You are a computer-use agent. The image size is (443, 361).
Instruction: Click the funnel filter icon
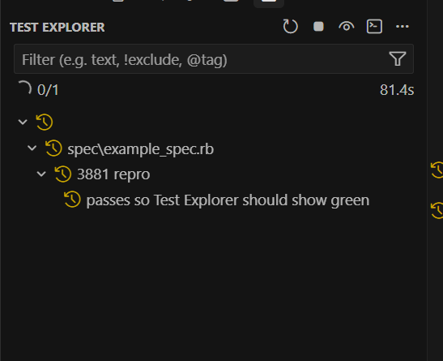click(398, 59)
